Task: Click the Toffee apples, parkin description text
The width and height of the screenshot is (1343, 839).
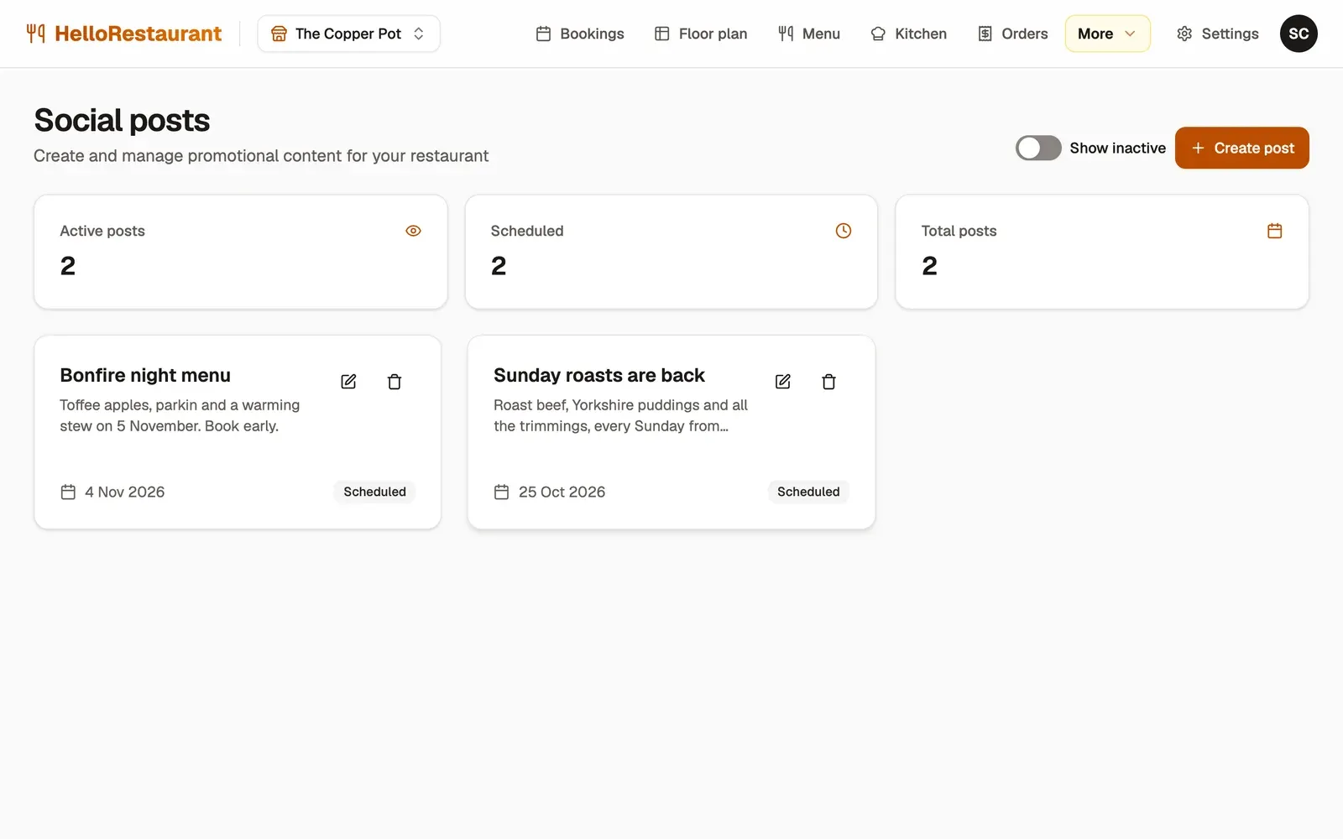Action: (180, 415)
